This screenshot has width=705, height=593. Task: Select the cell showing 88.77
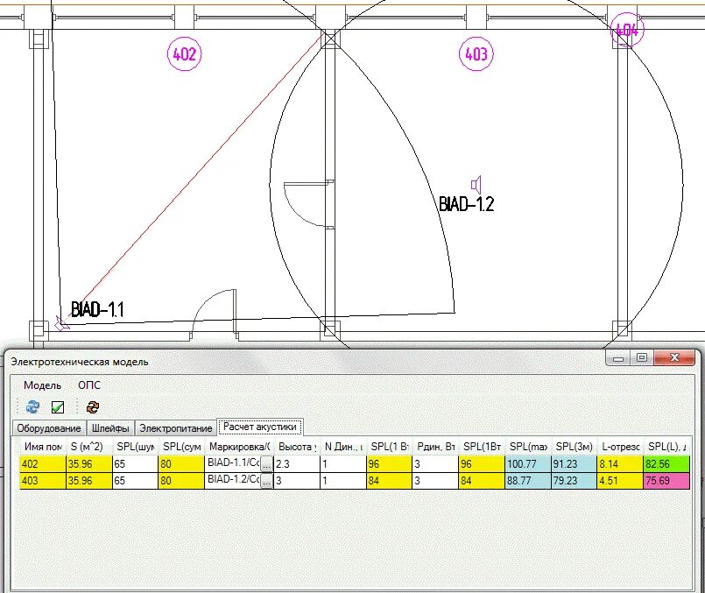click(528, 481)
